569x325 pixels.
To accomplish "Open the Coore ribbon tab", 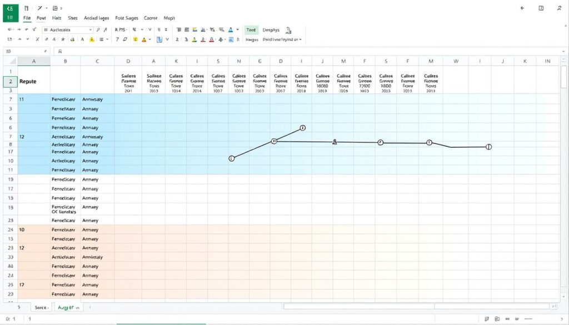I will pos(151,18).
